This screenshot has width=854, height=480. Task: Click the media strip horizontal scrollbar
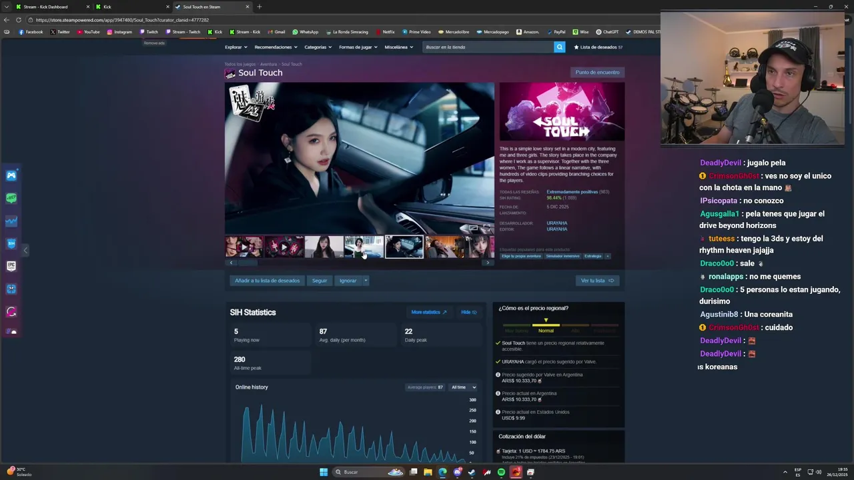click(x=360, y=263)
